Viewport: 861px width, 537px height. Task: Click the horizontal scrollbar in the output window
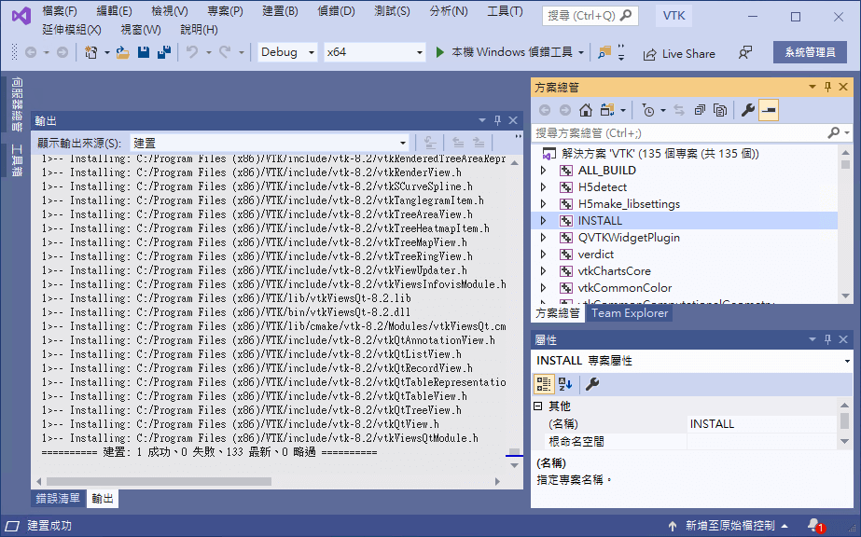[x=159, y=482]
